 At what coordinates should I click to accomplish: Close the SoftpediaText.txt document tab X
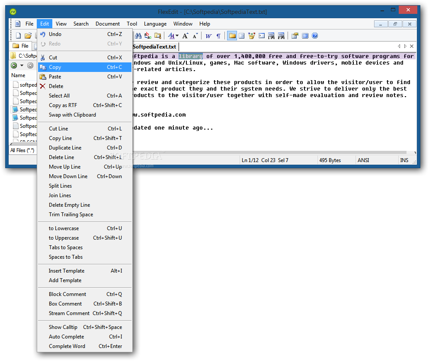pos(412,46)
